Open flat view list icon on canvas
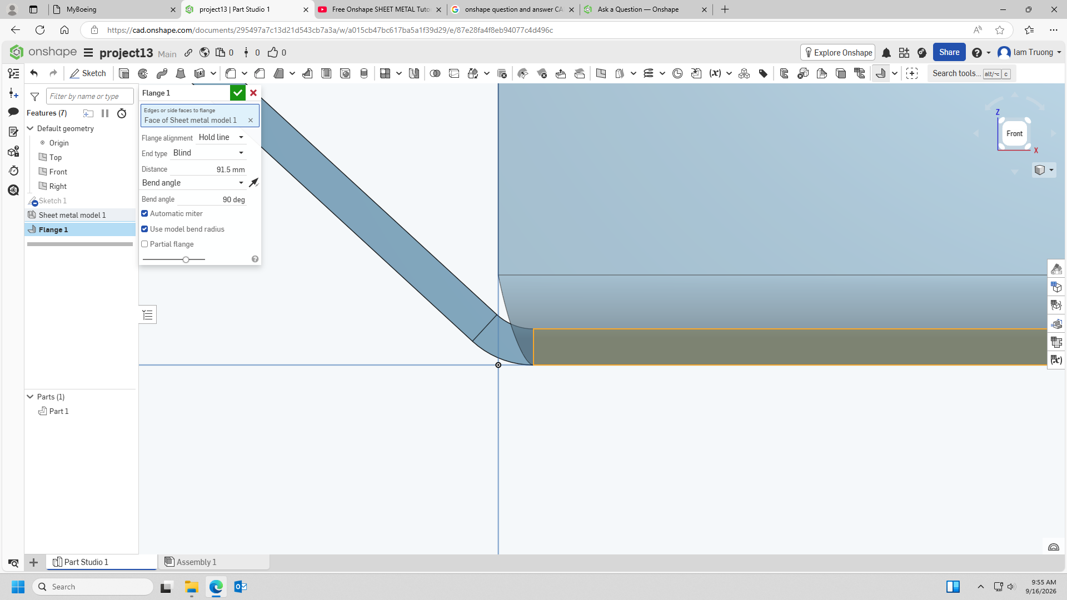This screenshot has height=600, width=1067. tap(147, 315)
